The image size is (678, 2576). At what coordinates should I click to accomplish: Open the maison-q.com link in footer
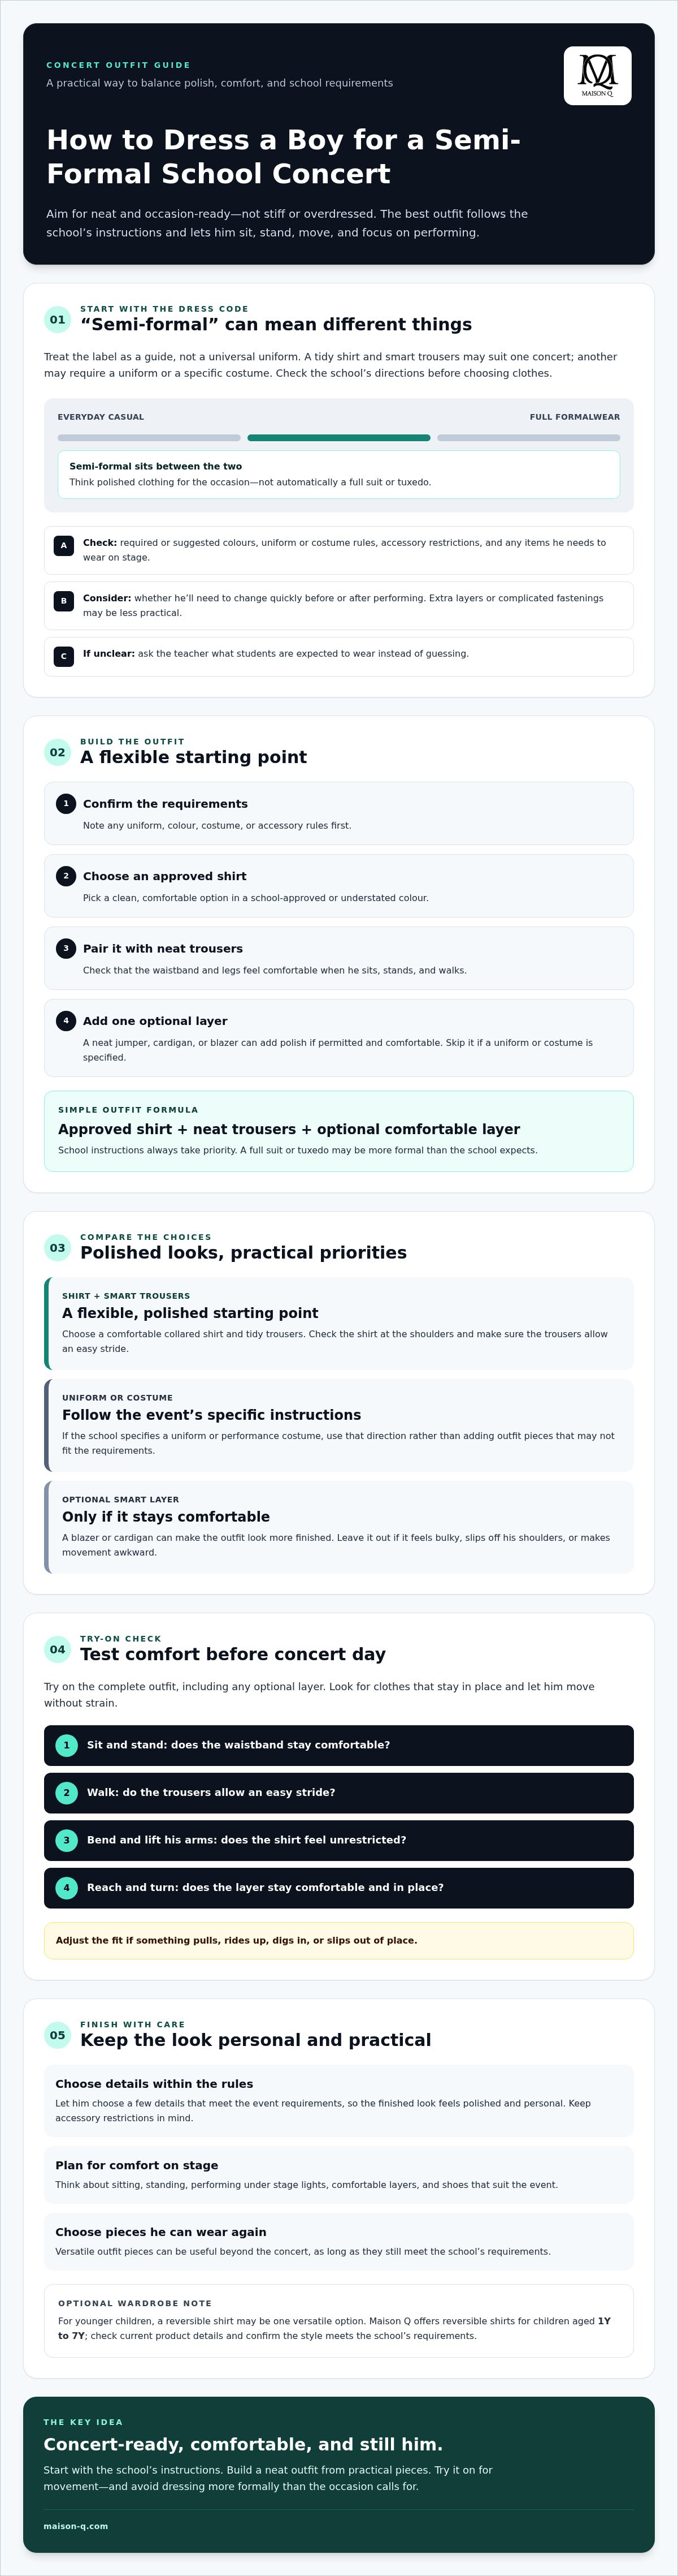tap(76, 2526)
